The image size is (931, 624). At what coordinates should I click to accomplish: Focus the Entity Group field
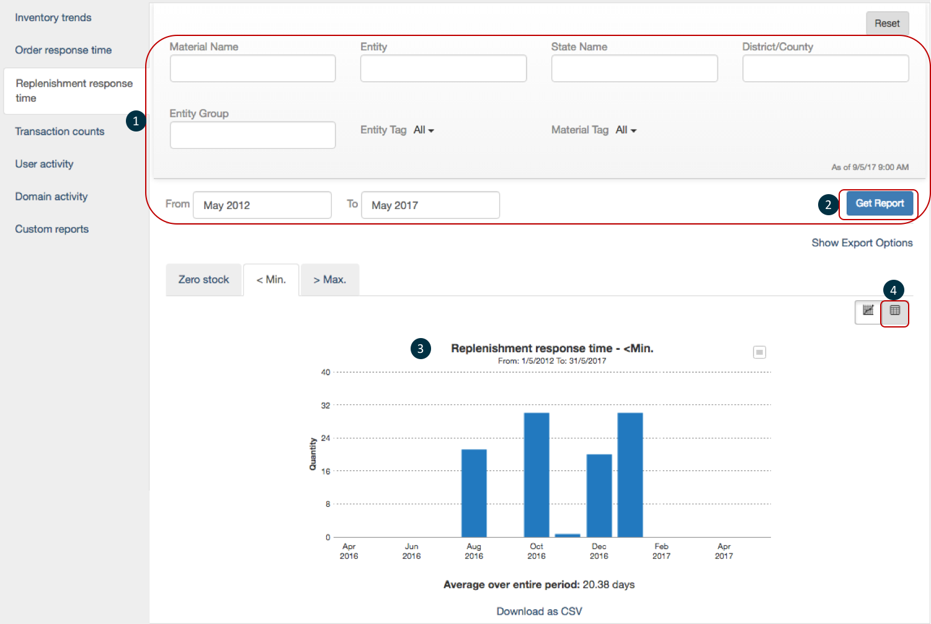click(x=252, y=135)
